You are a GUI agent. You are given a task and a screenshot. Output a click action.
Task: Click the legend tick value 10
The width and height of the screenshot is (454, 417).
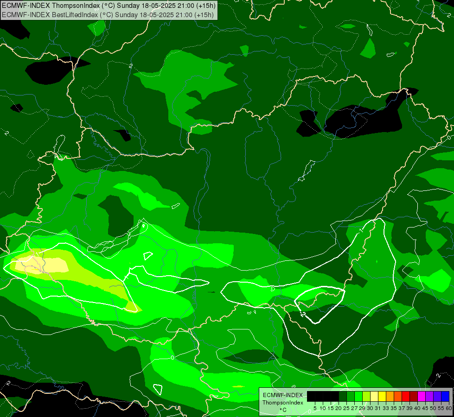323,408
